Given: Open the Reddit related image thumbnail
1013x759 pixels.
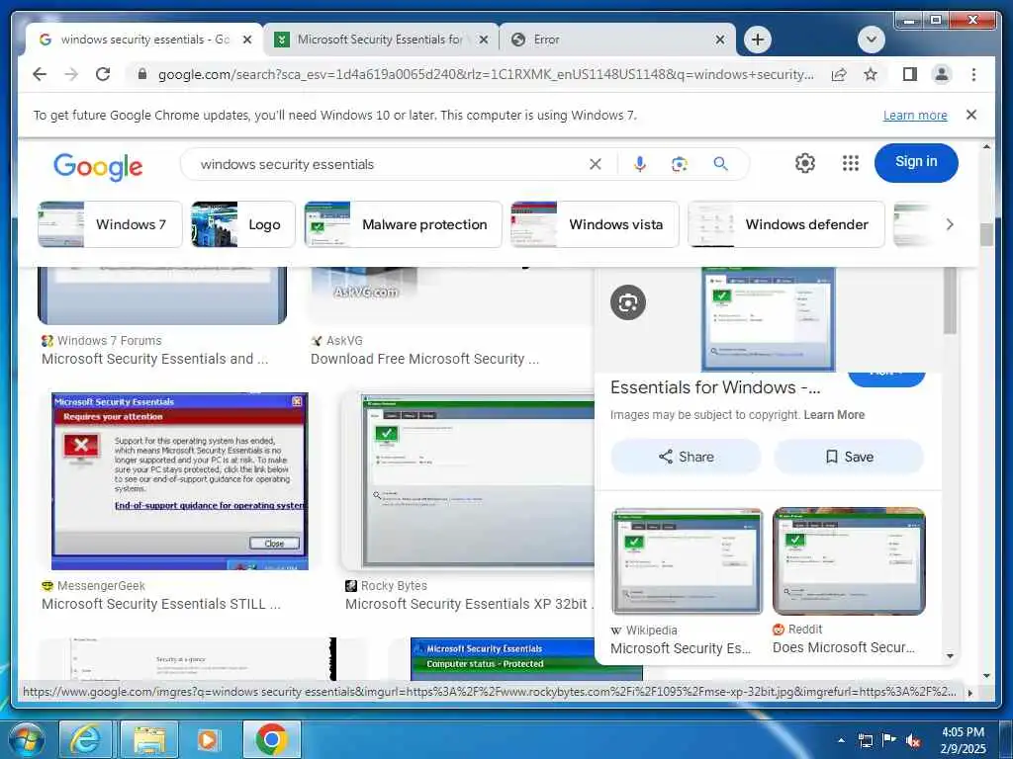Looking at the screenshot, I should point(849,561).
